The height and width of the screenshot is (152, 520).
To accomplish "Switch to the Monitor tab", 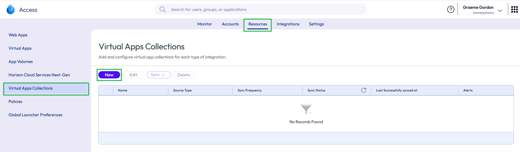I will (204, 24).
